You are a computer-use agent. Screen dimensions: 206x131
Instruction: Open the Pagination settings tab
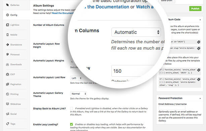[16, 84]
